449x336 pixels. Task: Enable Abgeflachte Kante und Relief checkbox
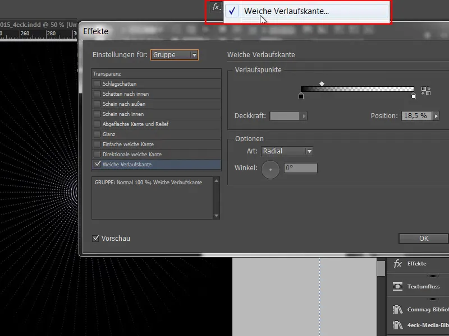97,124
